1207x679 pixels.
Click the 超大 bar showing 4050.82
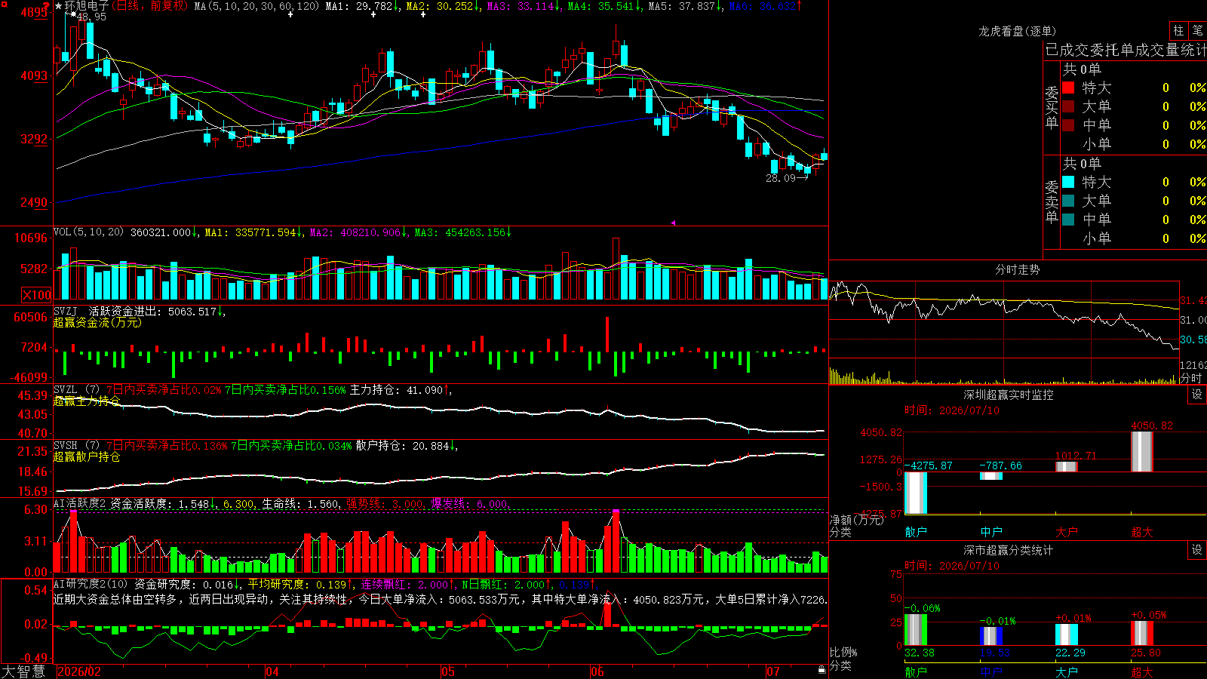click(x=1142, y=452)
